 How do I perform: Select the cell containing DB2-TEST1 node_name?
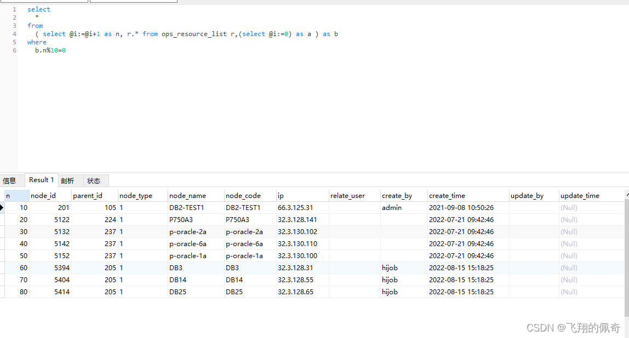pyautogui.click(x=187, y=208)
